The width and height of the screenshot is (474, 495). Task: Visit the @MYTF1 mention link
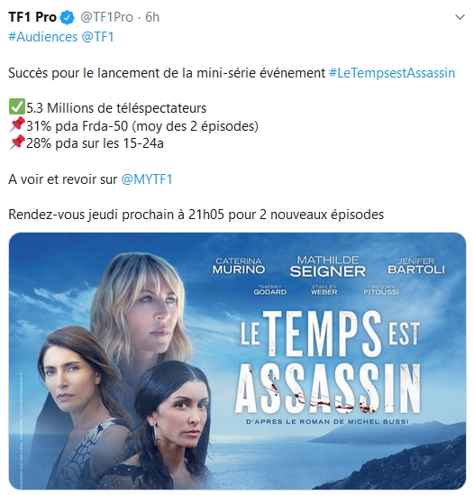pos(147,179)
